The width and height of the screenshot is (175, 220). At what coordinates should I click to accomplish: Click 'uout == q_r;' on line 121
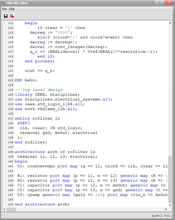click(40, 71)
